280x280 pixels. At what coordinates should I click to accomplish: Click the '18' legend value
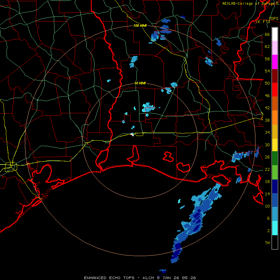click(267, 181)
